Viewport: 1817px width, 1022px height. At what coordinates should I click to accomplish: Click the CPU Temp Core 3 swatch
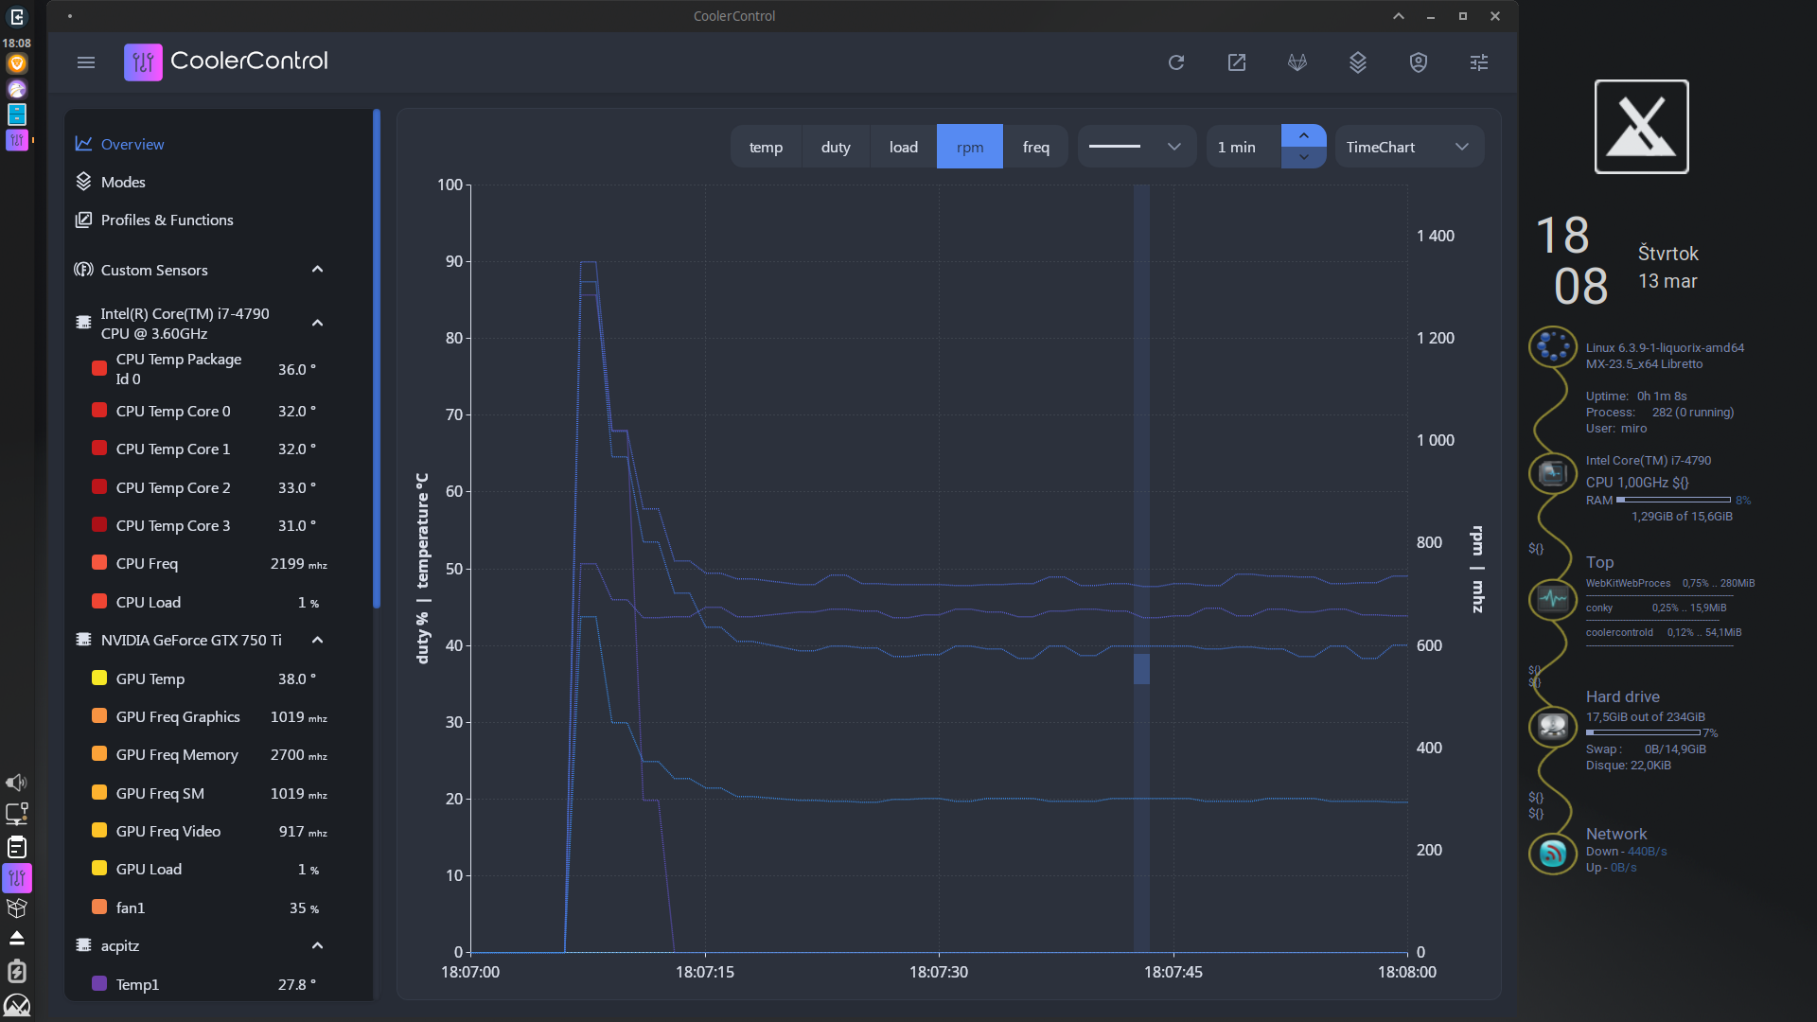tap(99, 524)
